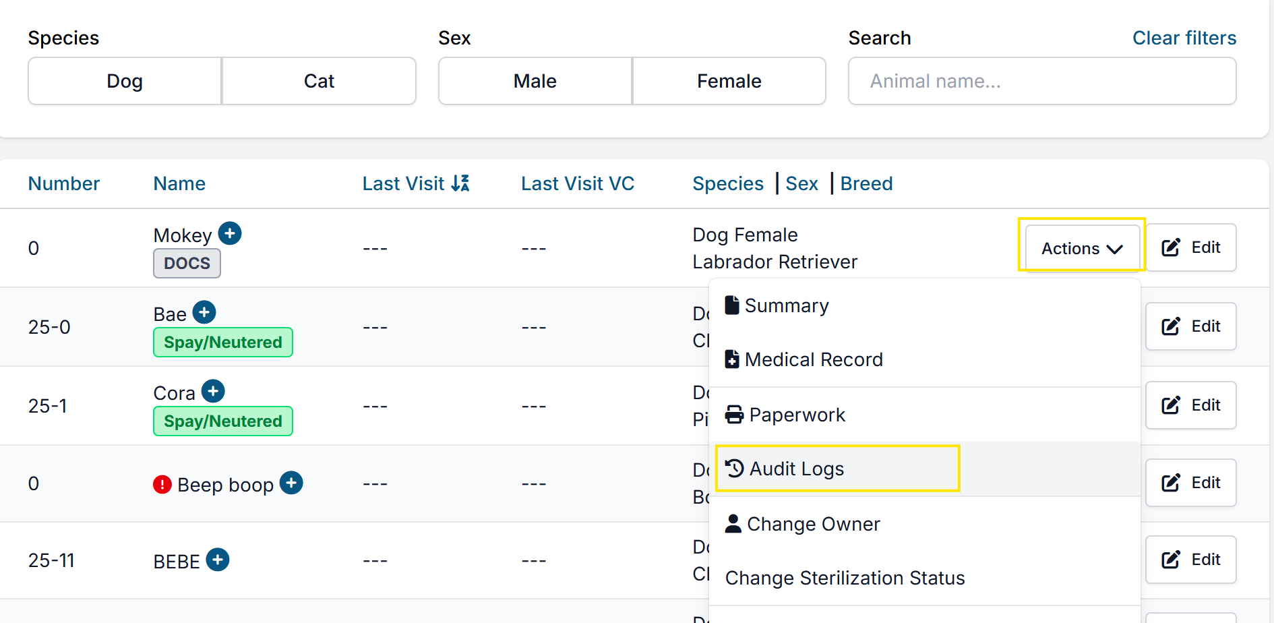The height and width of the screenshot is (623, 1274).
Task: Click the plus icon next to Cora
Action: 213,391
